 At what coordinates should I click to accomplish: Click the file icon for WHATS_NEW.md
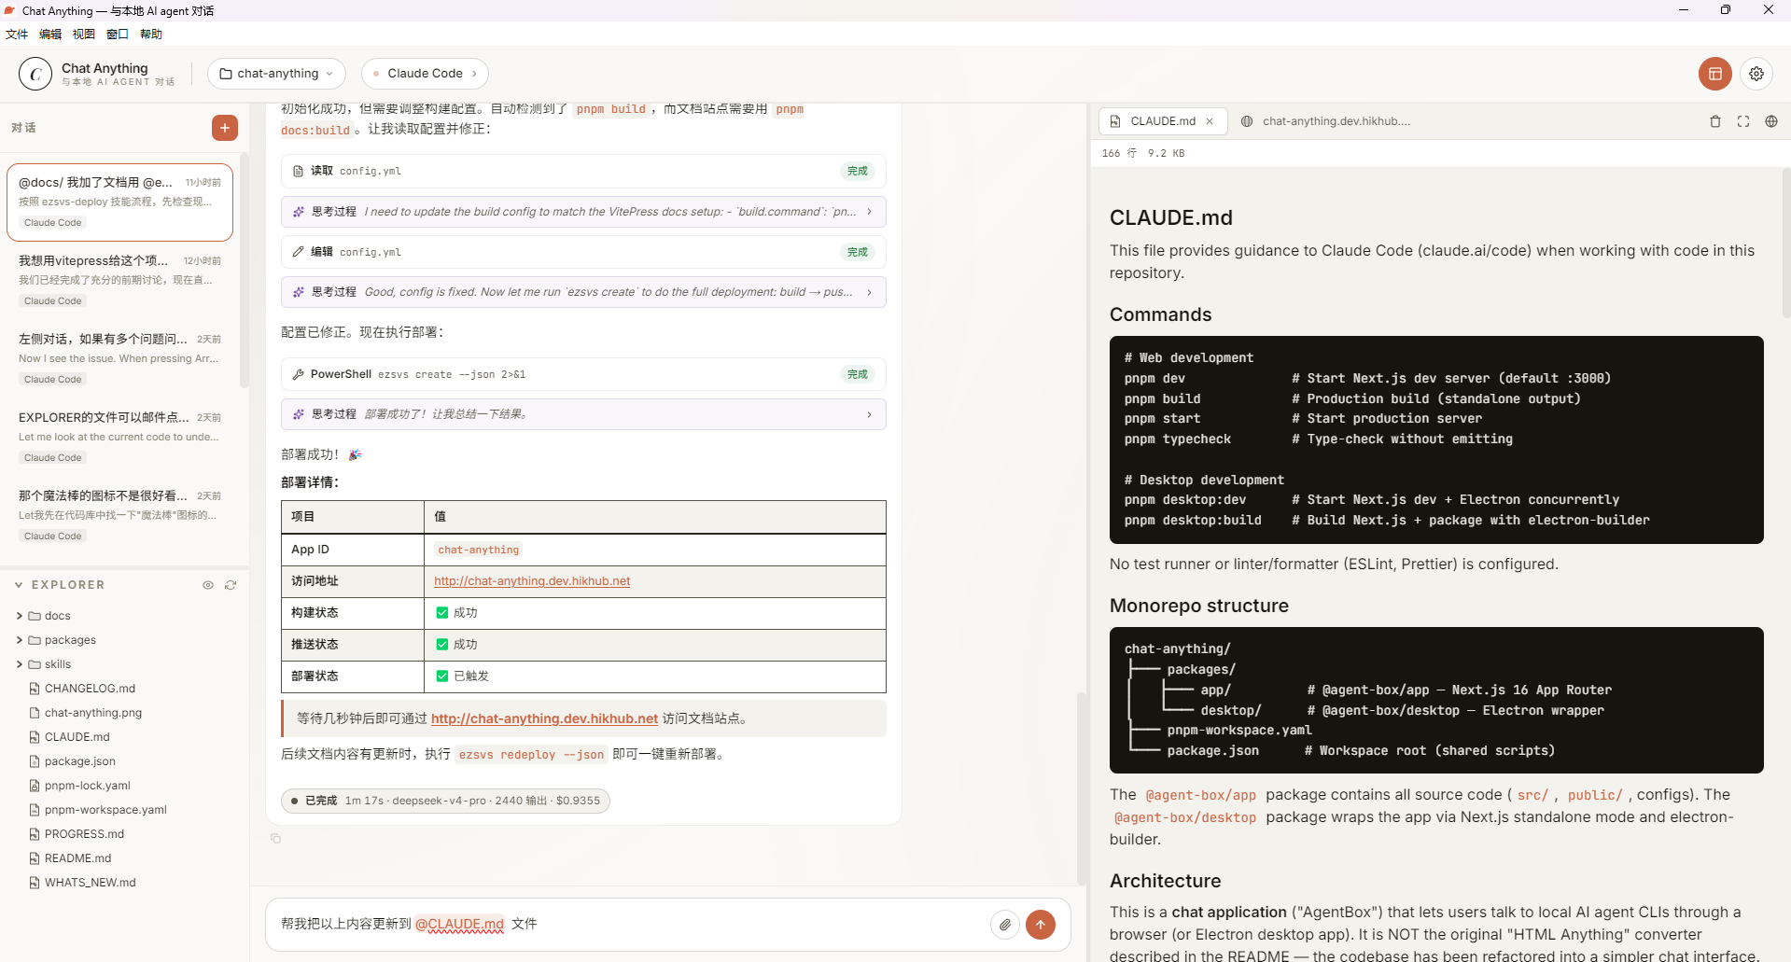(x=35, y=883)
